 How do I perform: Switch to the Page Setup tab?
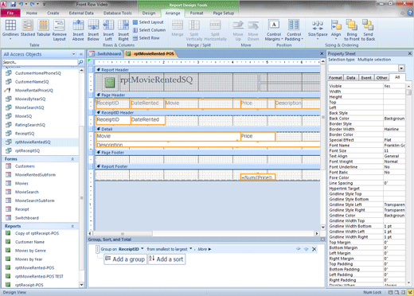(224, 13)
